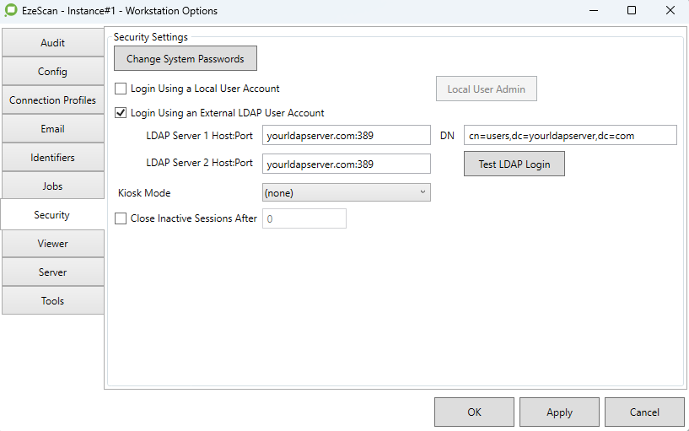Image resolution: width=689 pixels, height=431 pixels.
Task: Select the Connection Profiles tab
Action: [x=52, y=100]
